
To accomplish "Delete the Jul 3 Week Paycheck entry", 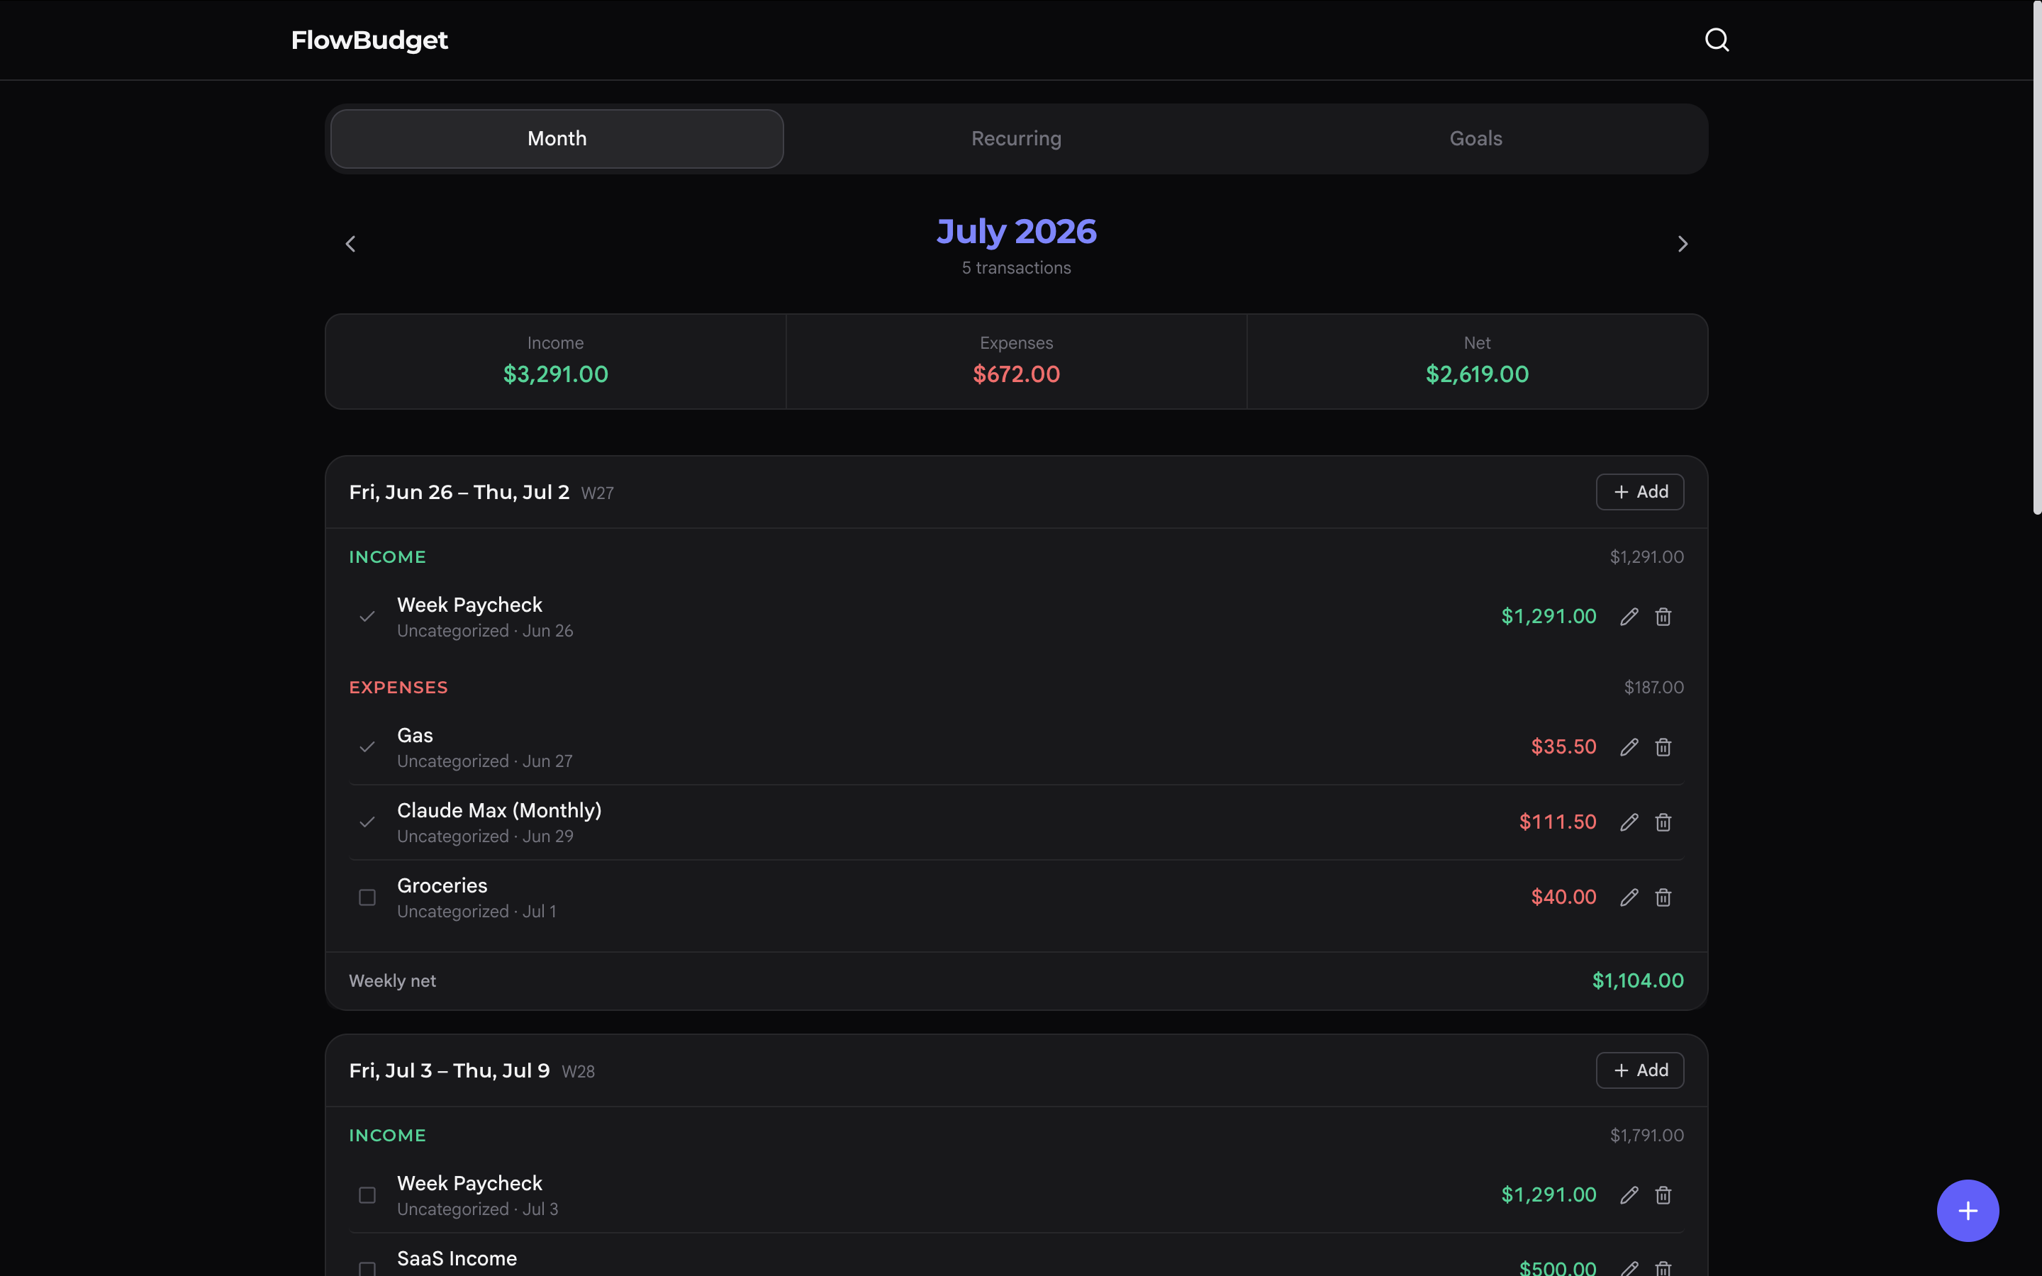I will coord(1663,1195).
